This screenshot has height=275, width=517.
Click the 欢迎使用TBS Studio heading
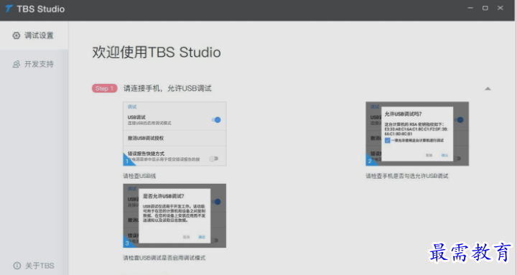(157, 52)
